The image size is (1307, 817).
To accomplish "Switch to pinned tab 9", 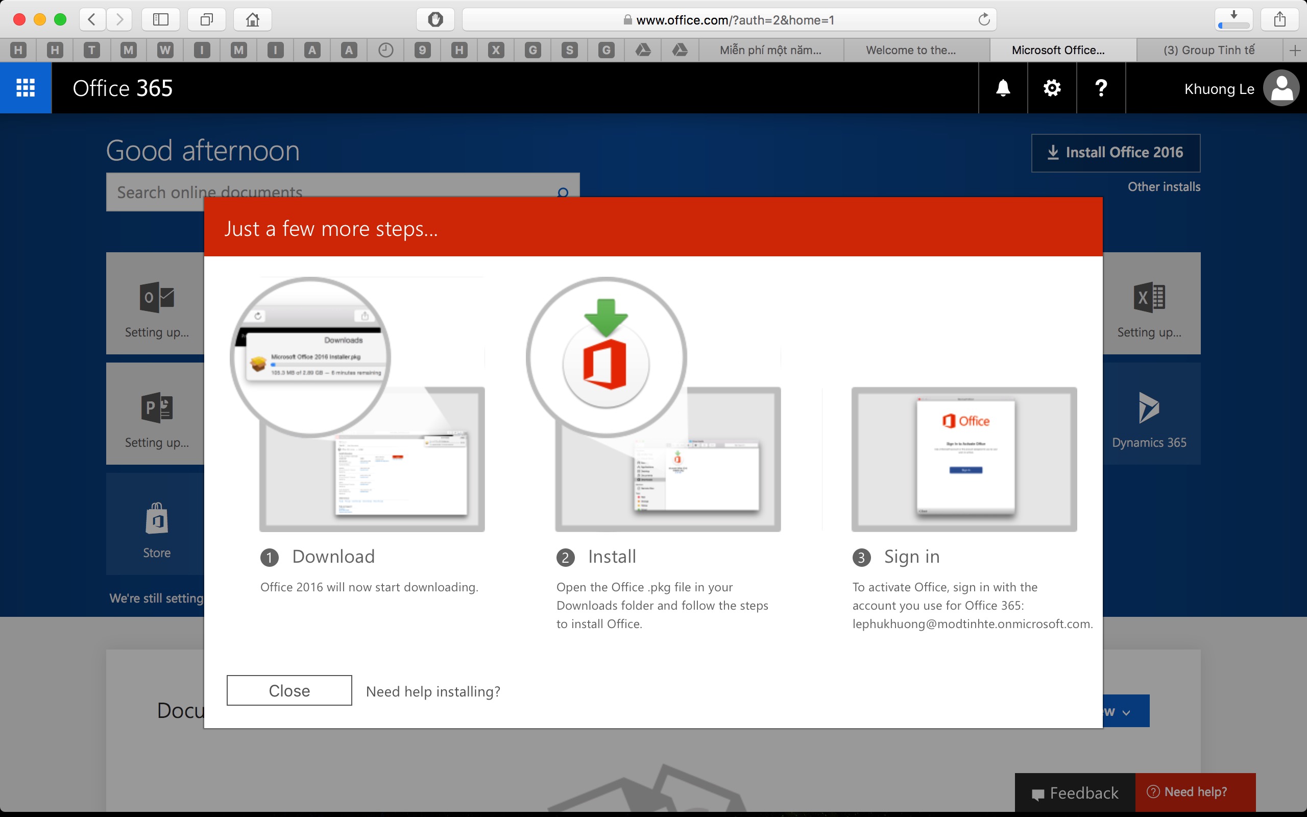I will [422, 50].
